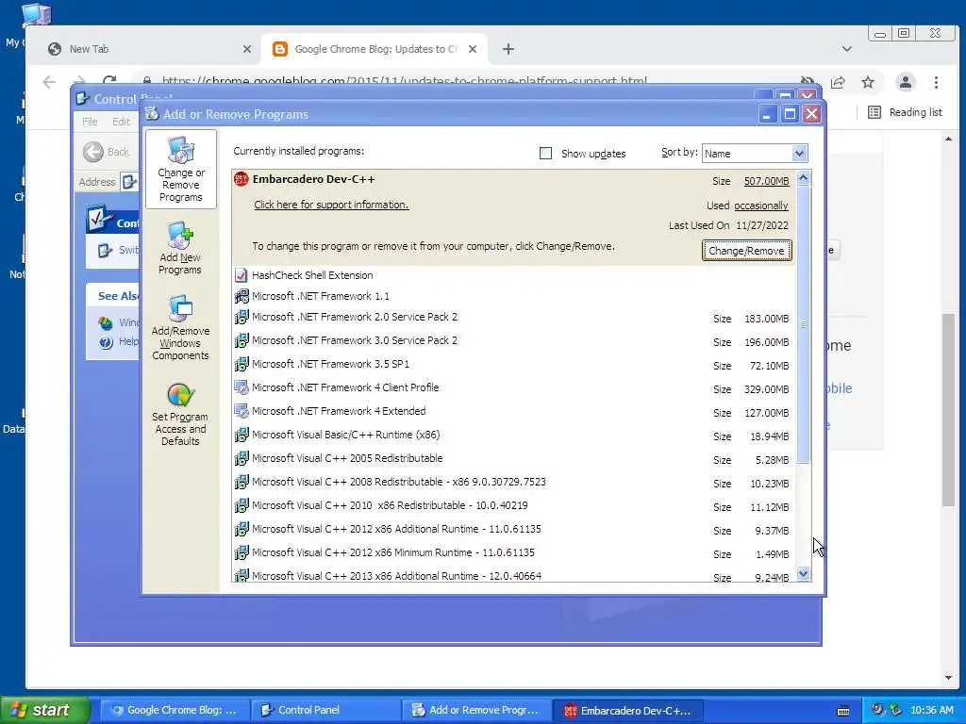966x724 pixels.
Task: Bookmark page with Chrome star icon
Action: (x=868, y=82)
